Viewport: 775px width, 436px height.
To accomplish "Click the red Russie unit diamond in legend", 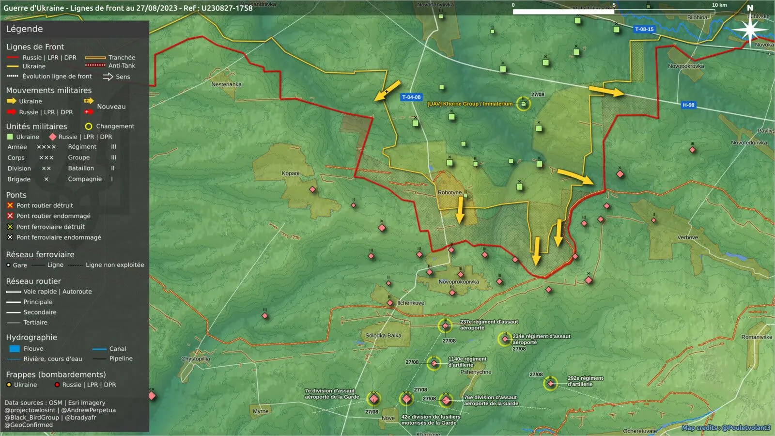I will [53, 137].
